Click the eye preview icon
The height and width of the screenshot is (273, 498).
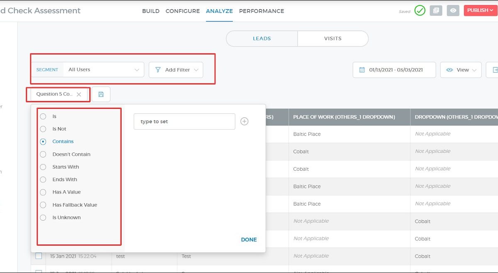tap(453, 11)
